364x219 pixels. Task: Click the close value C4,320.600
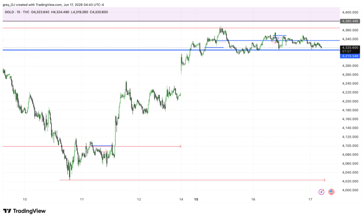(99, 12)
